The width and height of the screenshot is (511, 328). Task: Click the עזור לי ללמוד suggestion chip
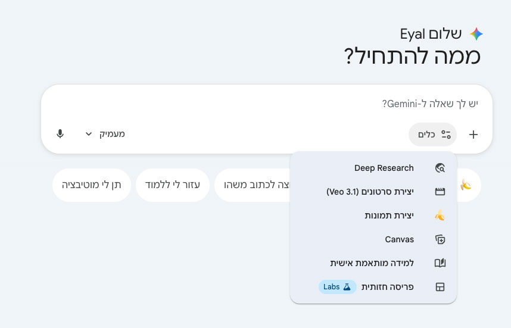pyautogui.click(x=173, y=185)
